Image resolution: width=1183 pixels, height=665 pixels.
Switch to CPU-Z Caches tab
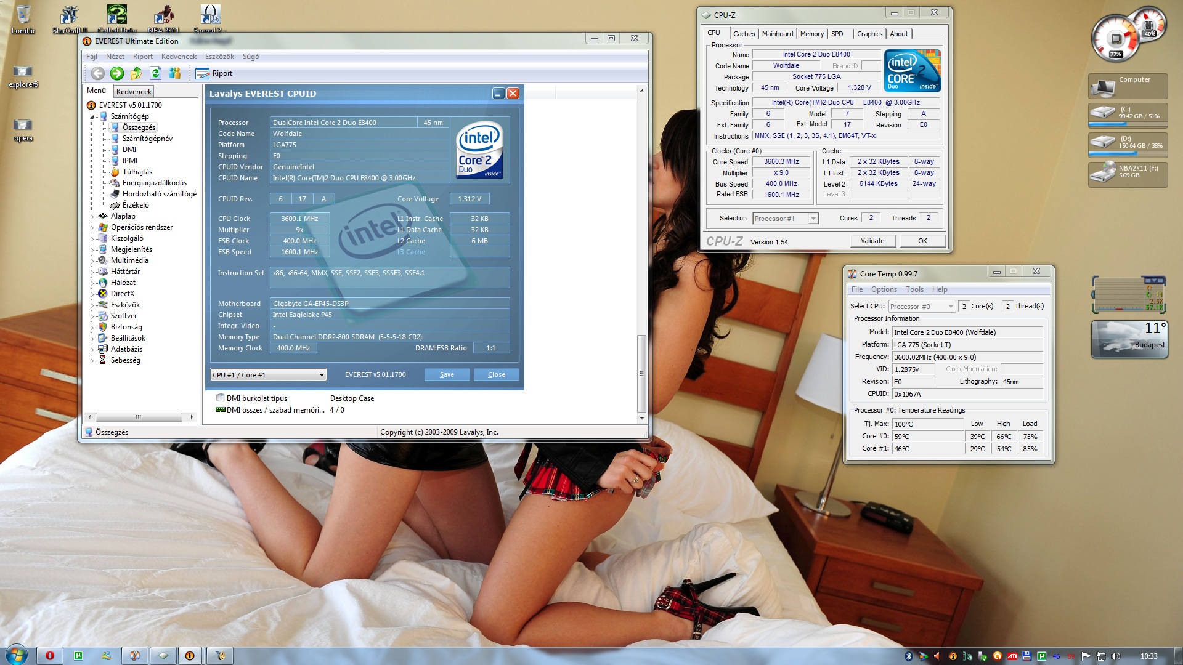[x=744, y=34]
